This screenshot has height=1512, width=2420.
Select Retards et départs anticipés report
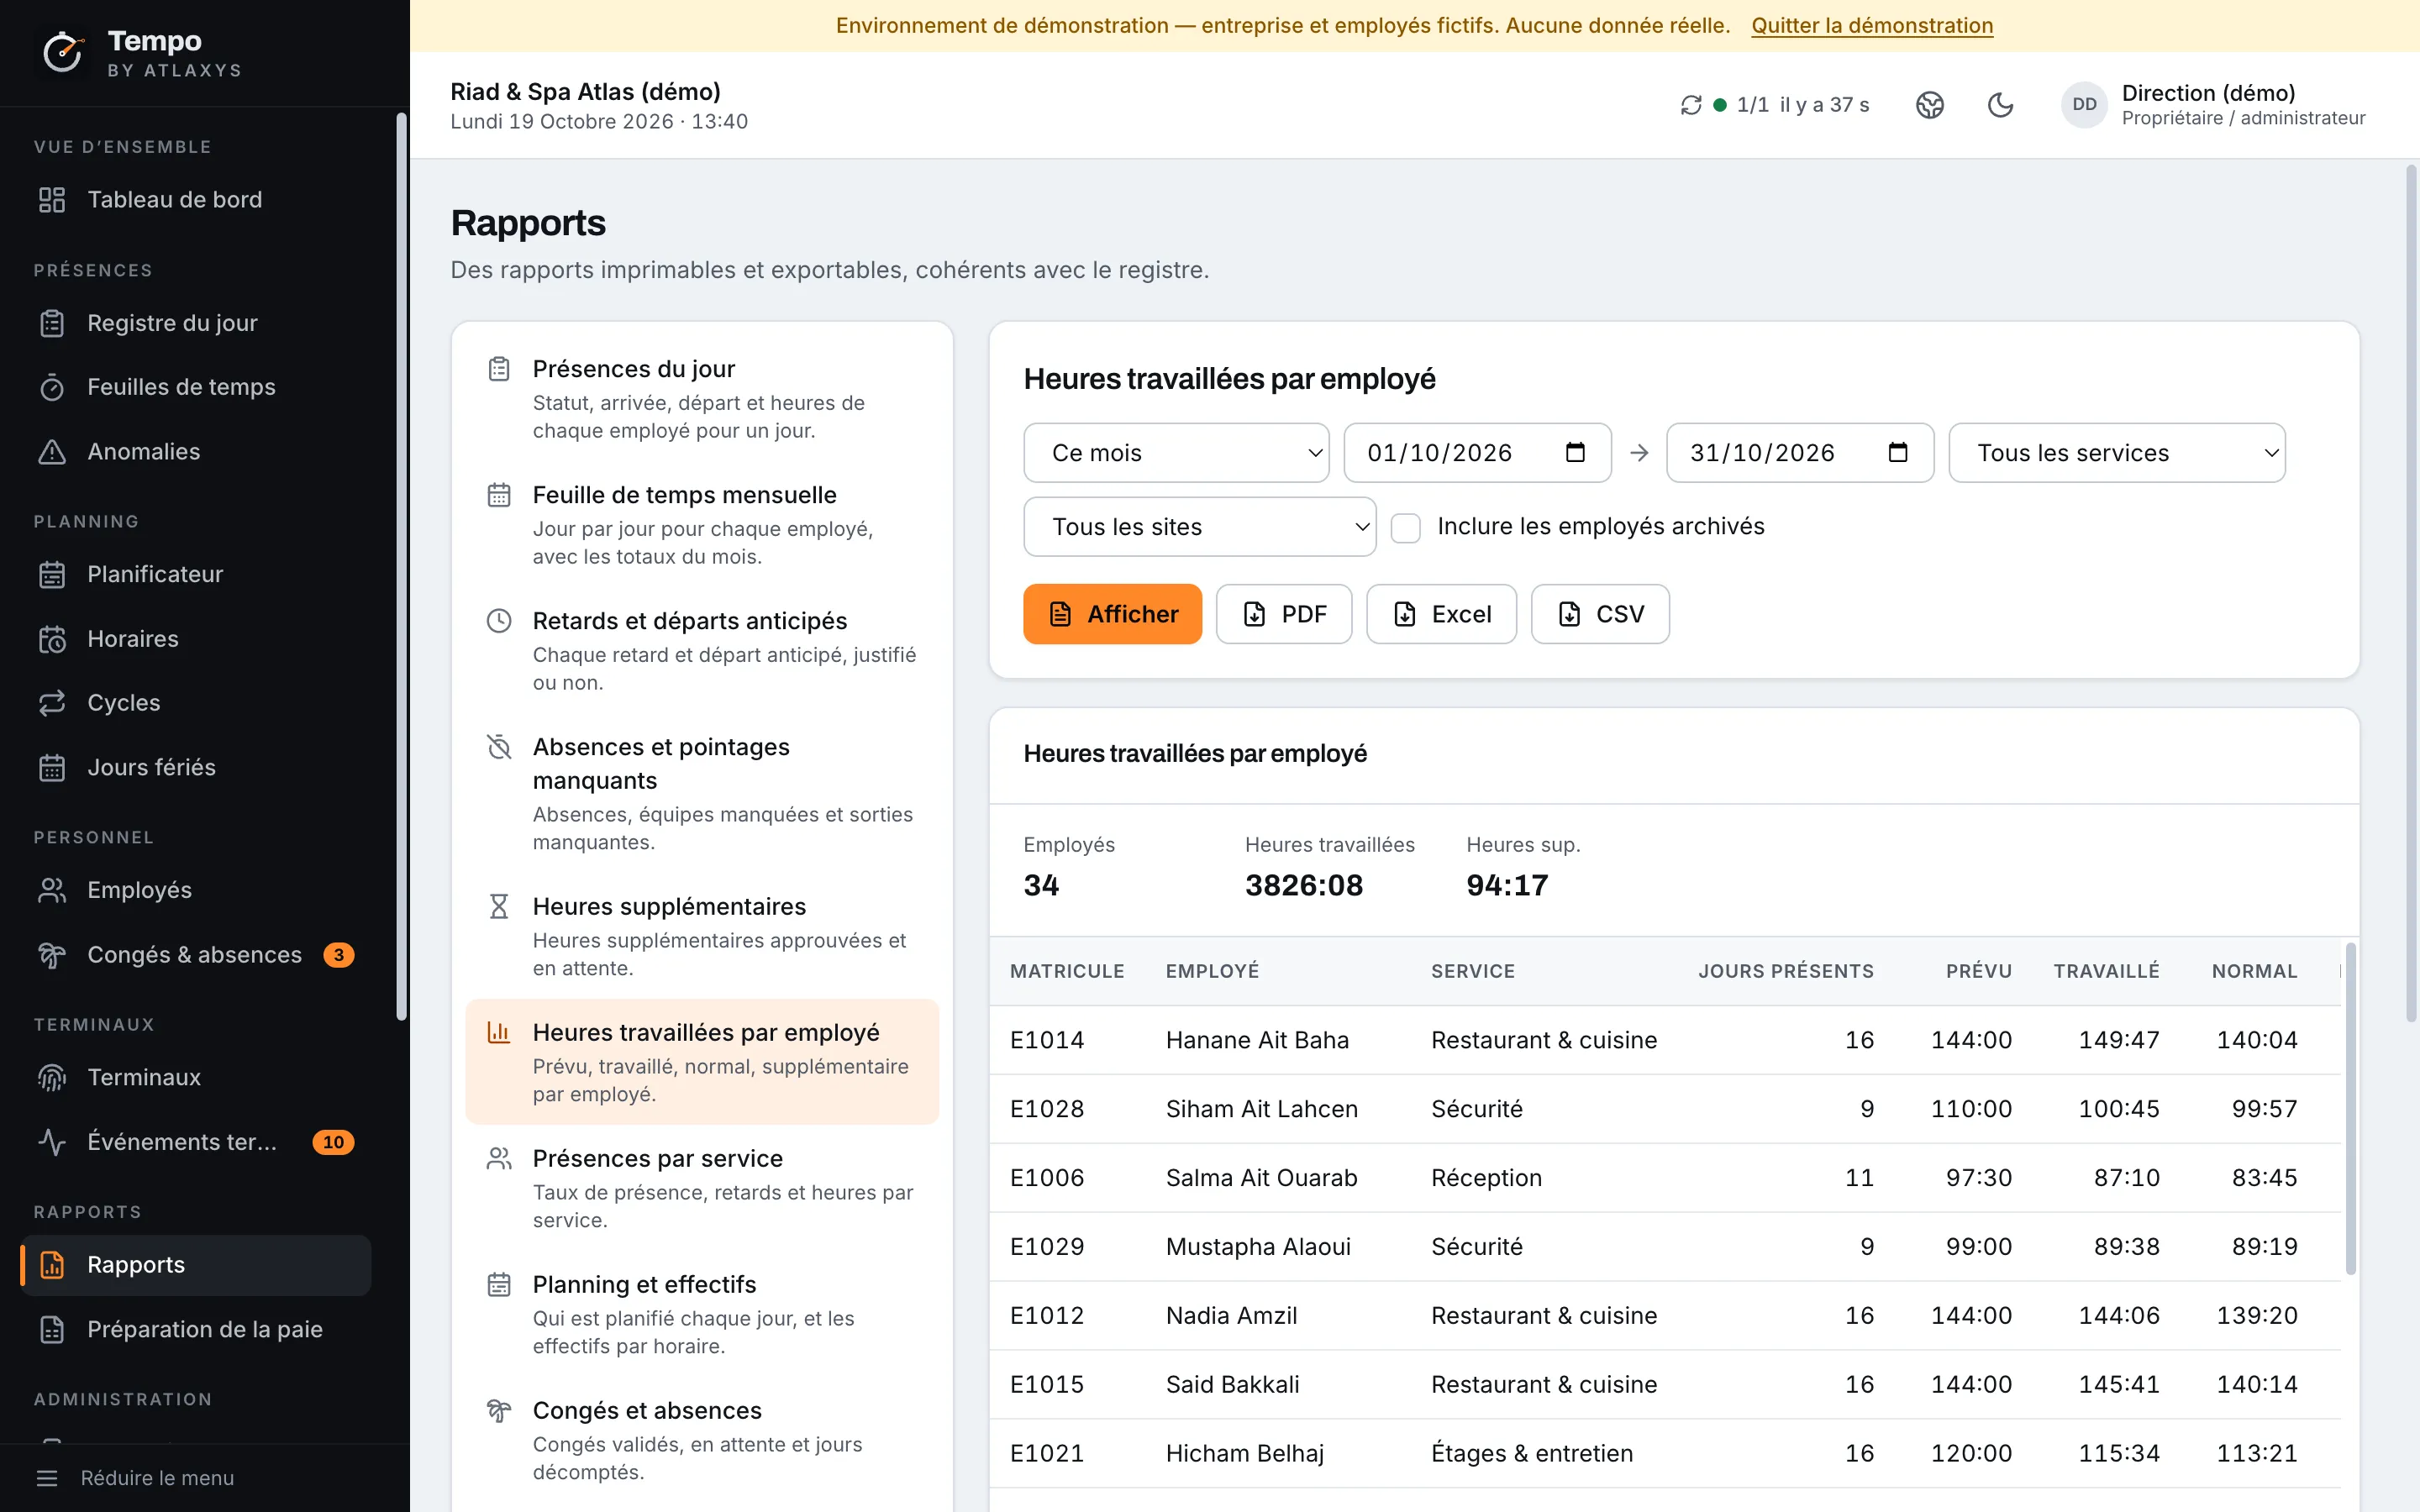(702, 651)
